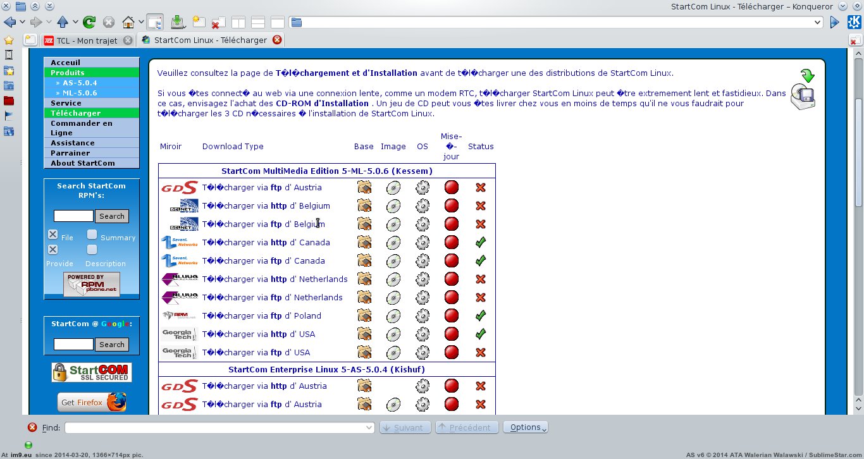Click the Home toolbar icon
864x459 pixels.
click(128, 22)
